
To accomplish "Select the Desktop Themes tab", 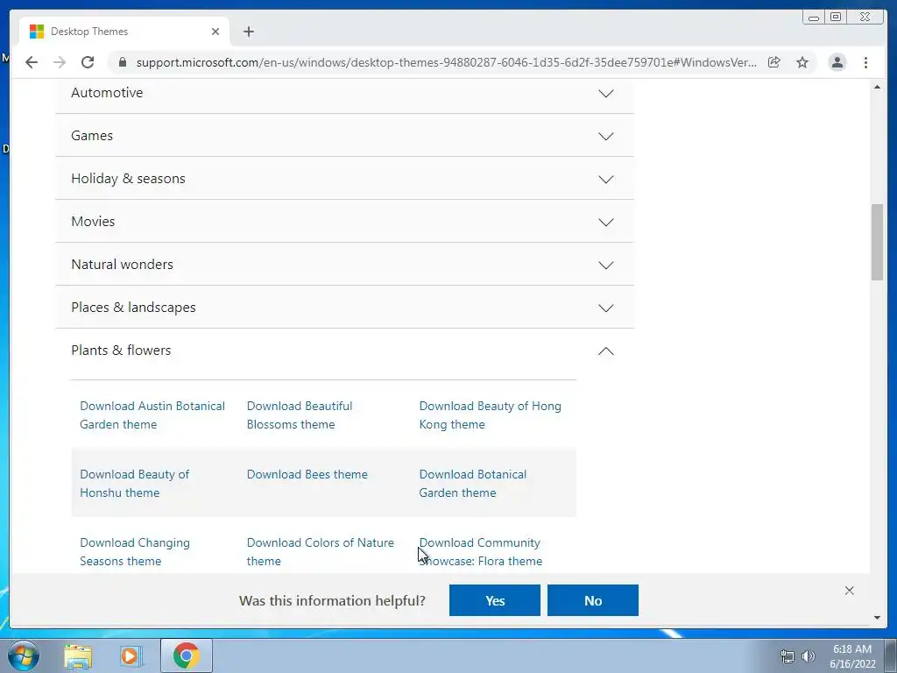I will pos(124,32).
